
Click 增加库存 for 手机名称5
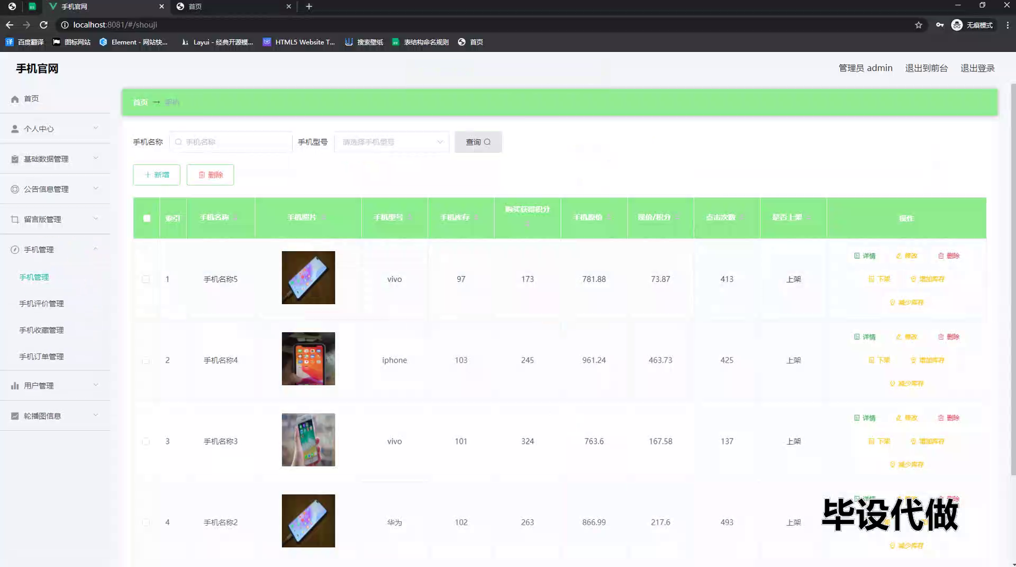click(927, 279)
